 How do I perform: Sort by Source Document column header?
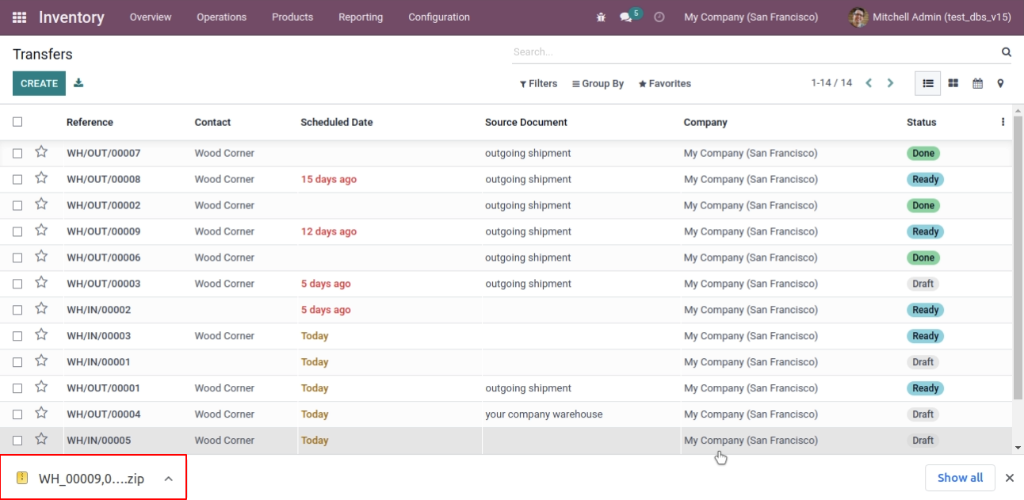coord(526,122)
